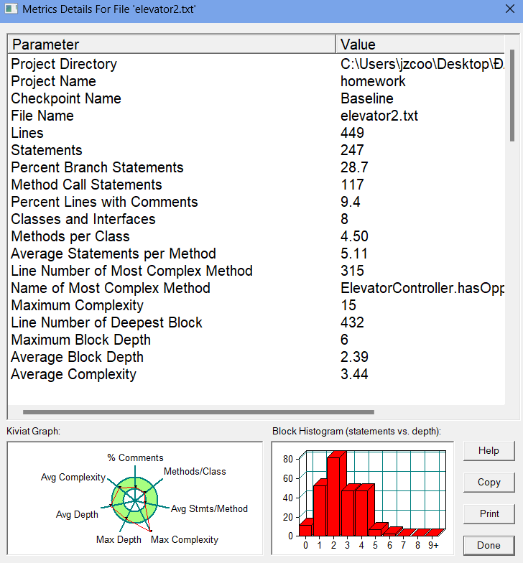Click the value 'elevator2.txt'
This screenshot has width=523, height=563.
379,116
